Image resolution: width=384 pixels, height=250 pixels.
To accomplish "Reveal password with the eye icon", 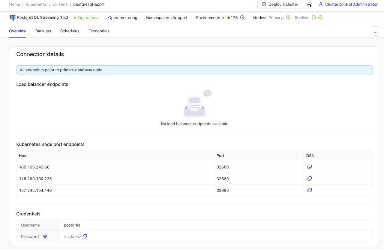I will (45, 236).
